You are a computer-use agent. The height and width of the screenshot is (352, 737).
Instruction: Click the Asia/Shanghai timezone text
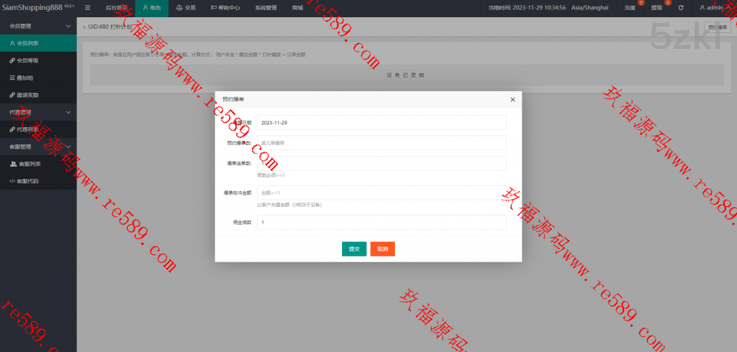[x=589, y=8]
